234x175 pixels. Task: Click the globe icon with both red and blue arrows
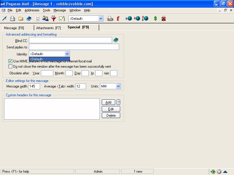[145, 19]
